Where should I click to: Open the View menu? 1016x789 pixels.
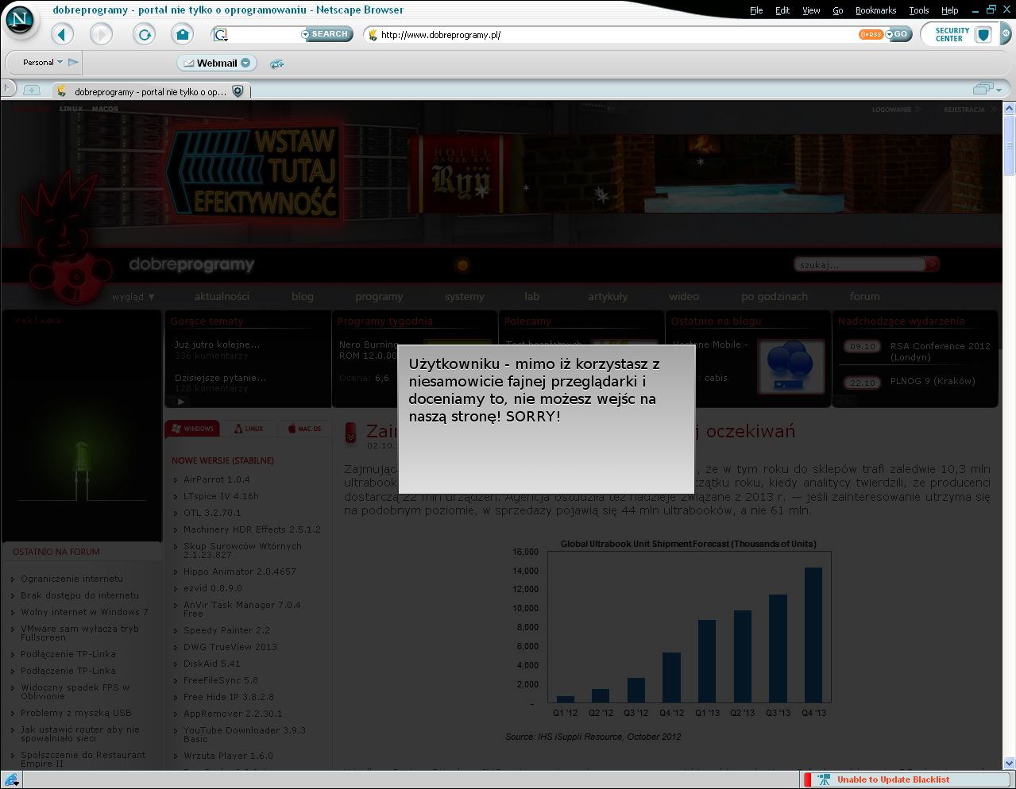(x=811, y=10)
